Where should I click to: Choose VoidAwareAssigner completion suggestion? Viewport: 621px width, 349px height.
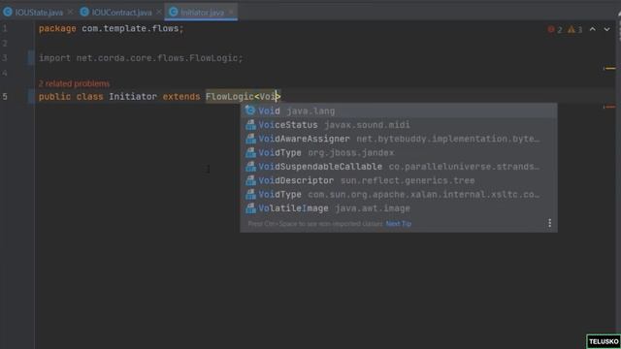pos(399,139)
